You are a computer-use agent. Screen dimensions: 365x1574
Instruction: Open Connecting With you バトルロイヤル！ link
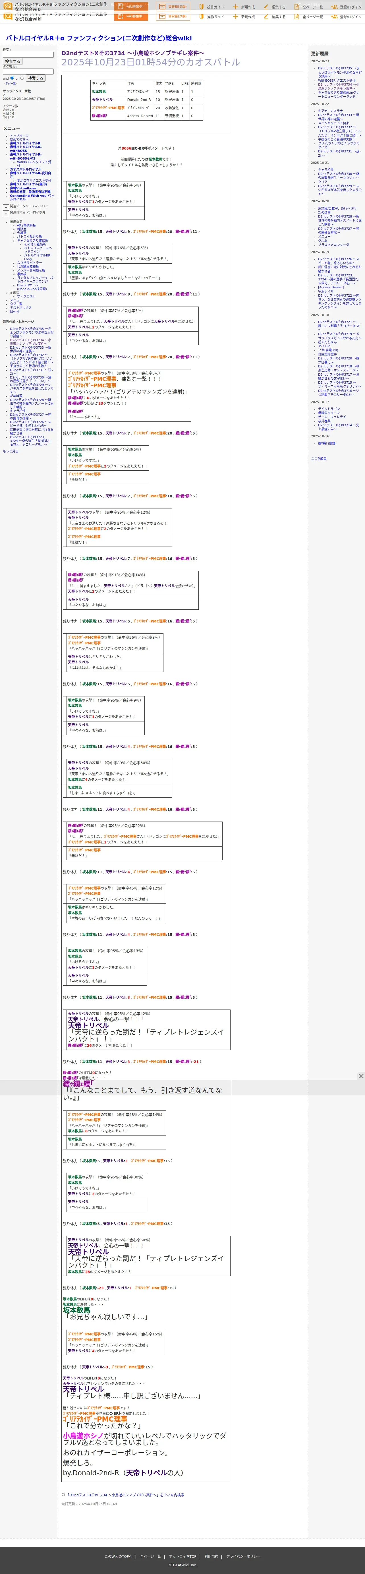point(31,197)
